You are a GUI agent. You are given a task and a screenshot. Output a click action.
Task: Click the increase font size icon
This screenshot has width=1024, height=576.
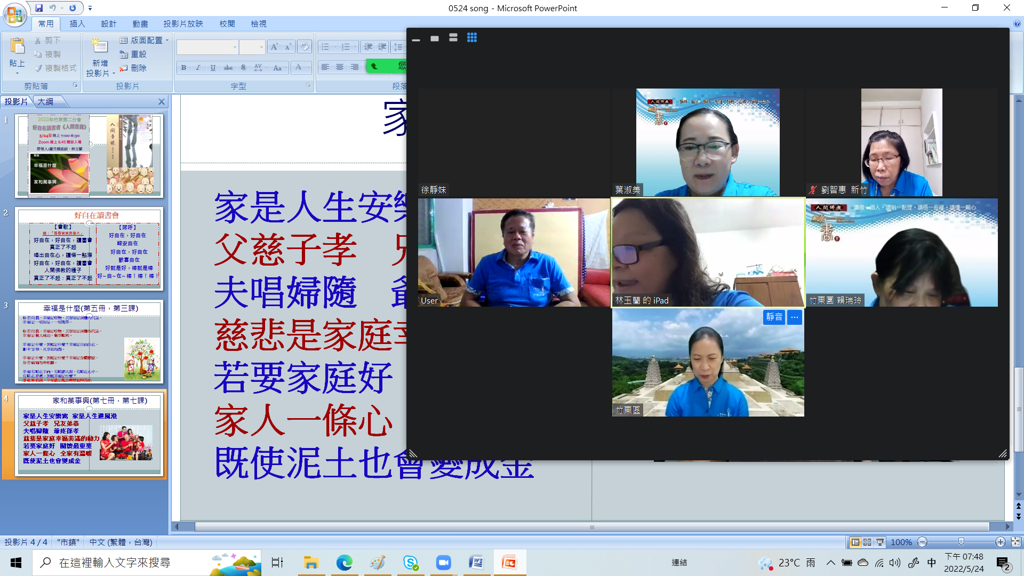click(274, 47)
